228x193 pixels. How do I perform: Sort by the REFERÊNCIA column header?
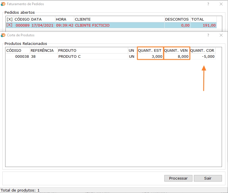[42, 51]
